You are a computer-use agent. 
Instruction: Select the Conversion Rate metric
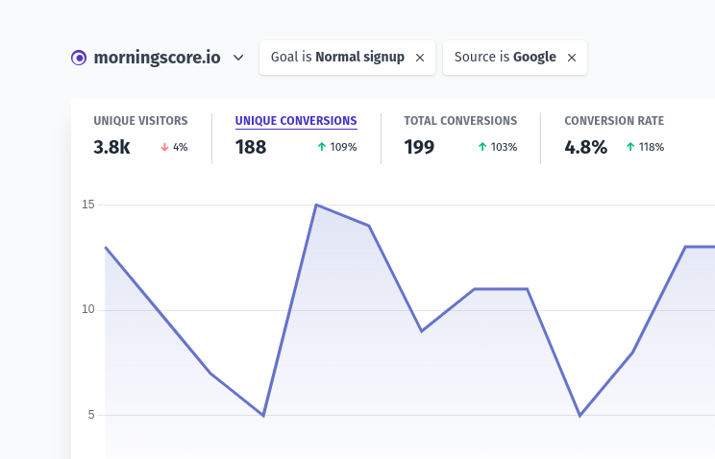[614, 121]
